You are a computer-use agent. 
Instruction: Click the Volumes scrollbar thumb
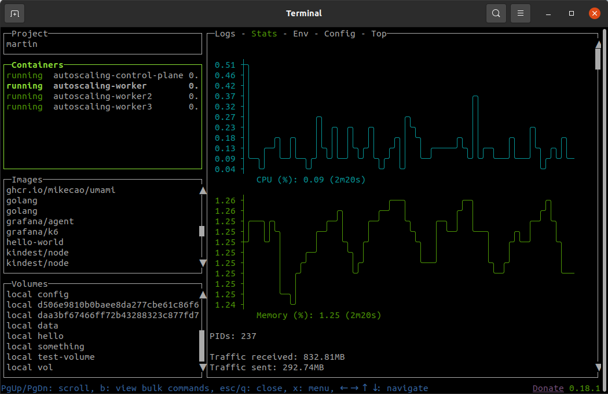[x=202, y=346]
